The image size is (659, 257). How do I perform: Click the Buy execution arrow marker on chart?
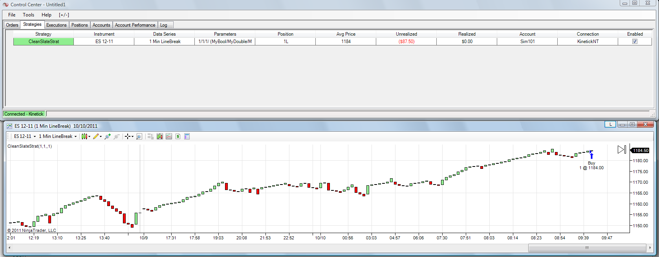pyautogui.click(x=591, y=156)
